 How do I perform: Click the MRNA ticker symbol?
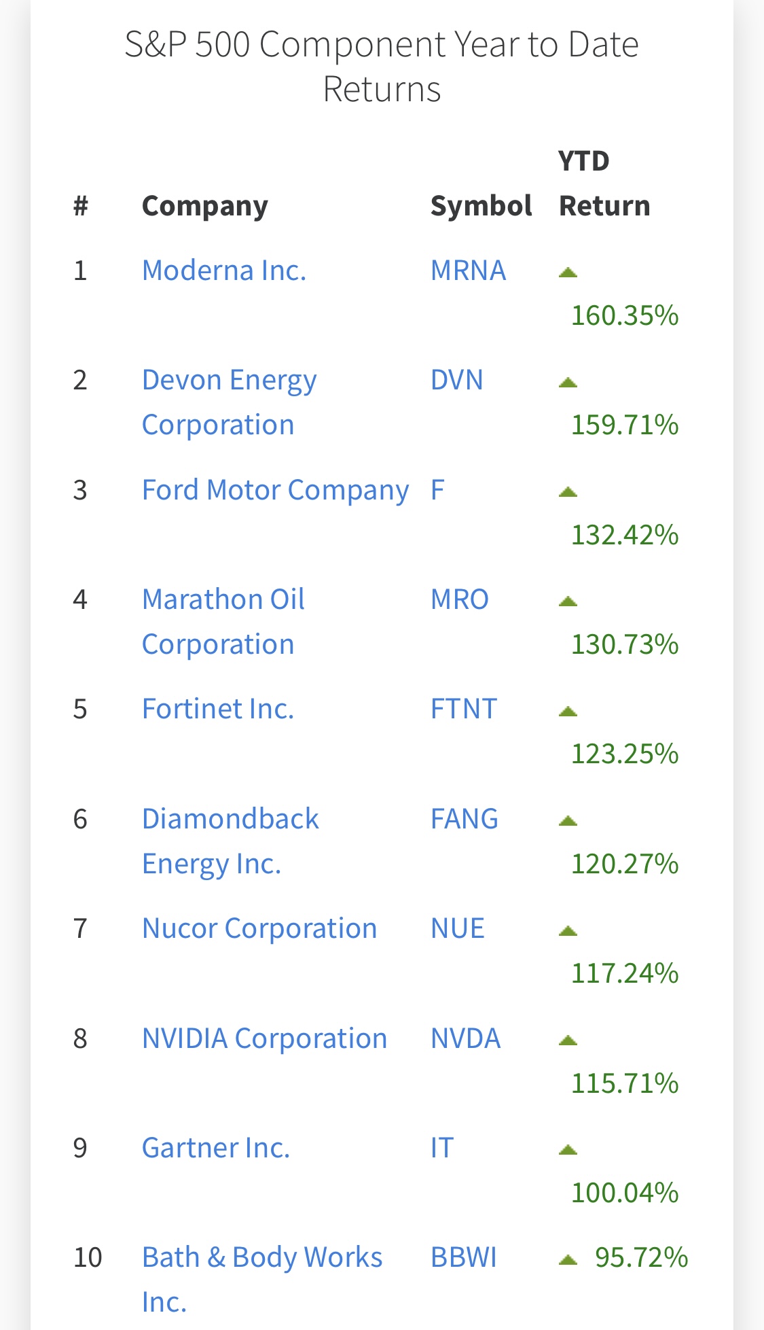pos(468,270)
